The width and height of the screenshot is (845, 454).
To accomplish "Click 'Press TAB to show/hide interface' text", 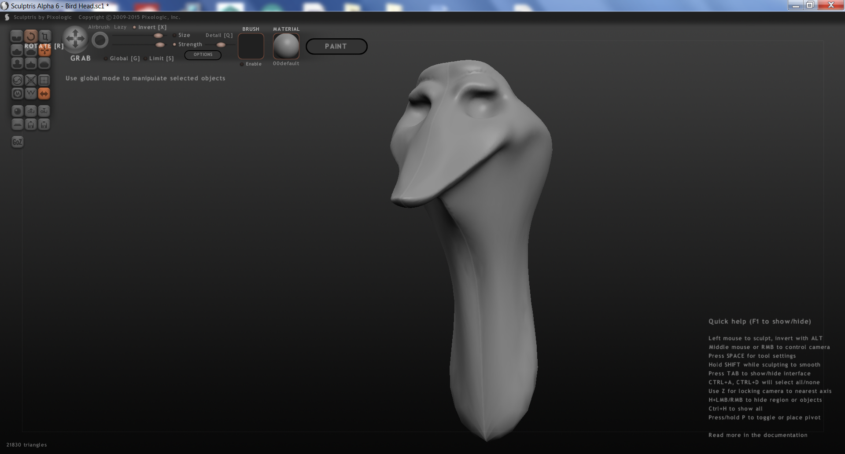I will pyautogui.click(x=759, y=373).
